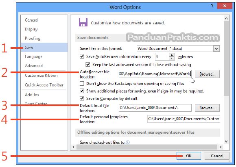Open the Quick Access Toolbar category
The height and width of the screenshot is (167, 236).
pos(44,85)
